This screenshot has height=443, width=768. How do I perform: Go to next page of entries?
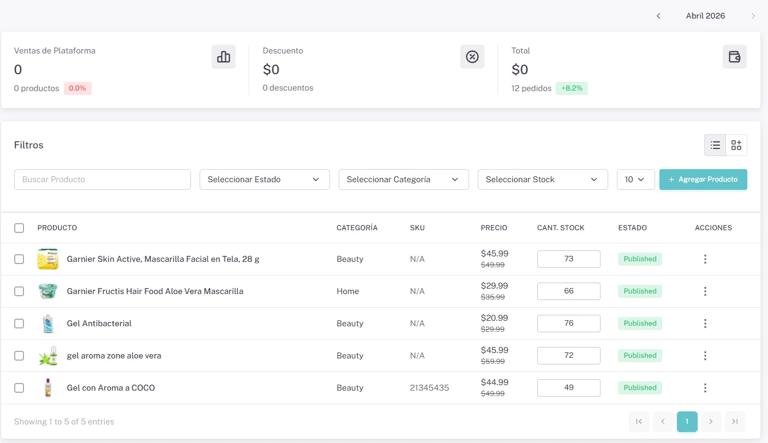(x=711, y=422)
